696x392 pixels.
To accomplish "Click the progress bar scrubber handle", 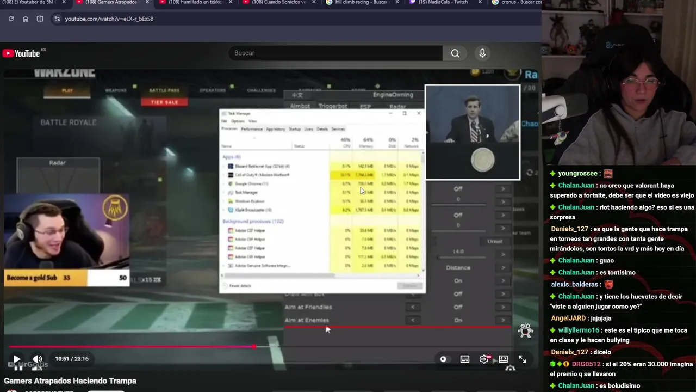I will 254,346.
